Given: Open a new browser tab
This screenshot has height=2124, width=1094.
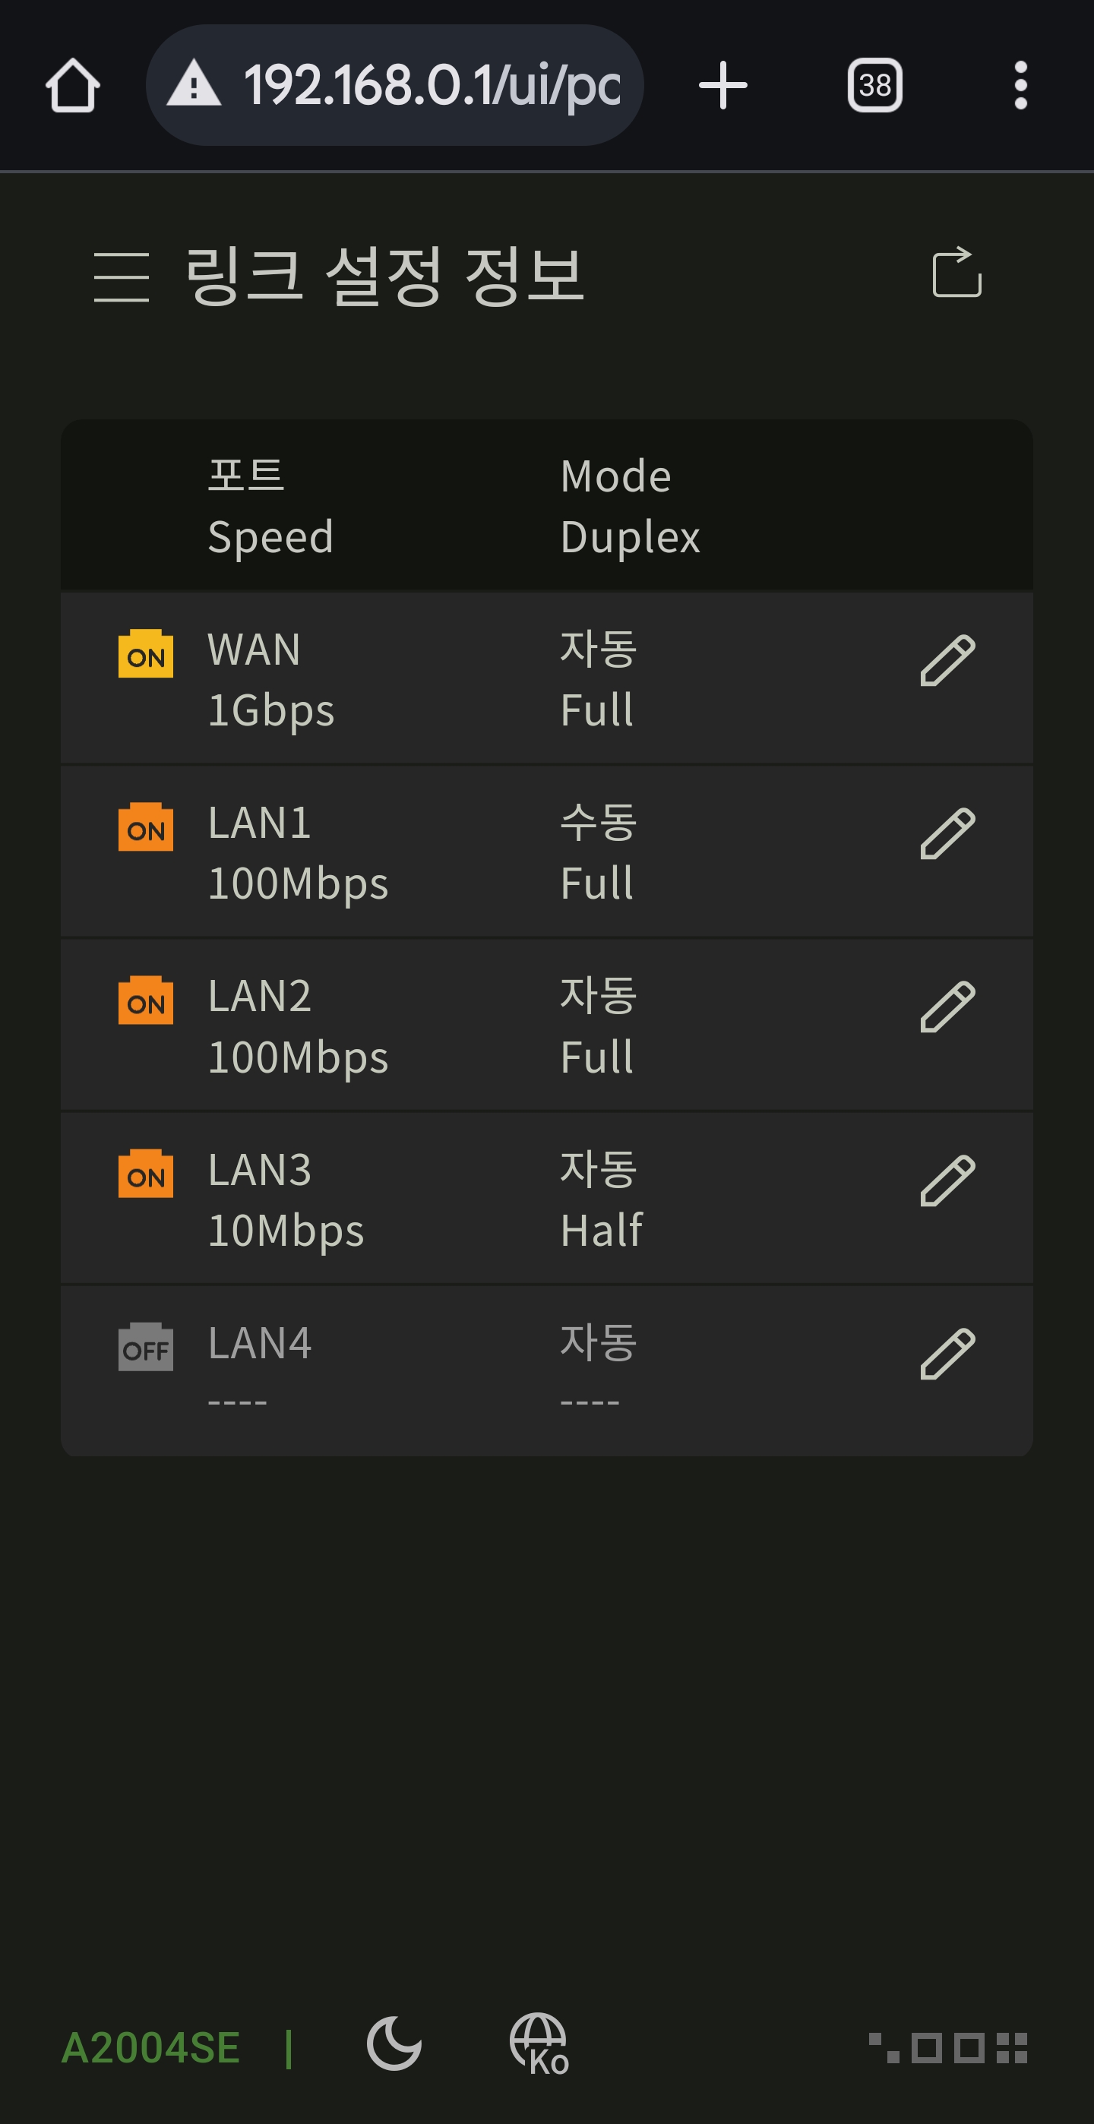Looking at the screenshot, I should click(x=723, y=85).
